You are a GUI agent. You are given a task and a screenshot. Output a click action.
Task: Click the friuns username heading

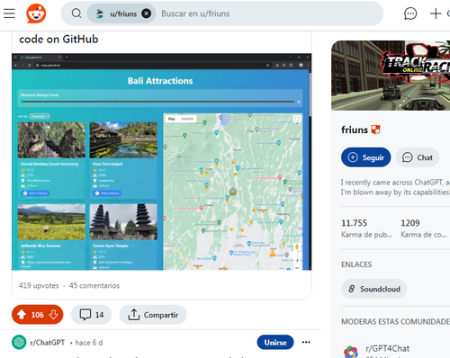pyautogui.click(x=355, y=130)
